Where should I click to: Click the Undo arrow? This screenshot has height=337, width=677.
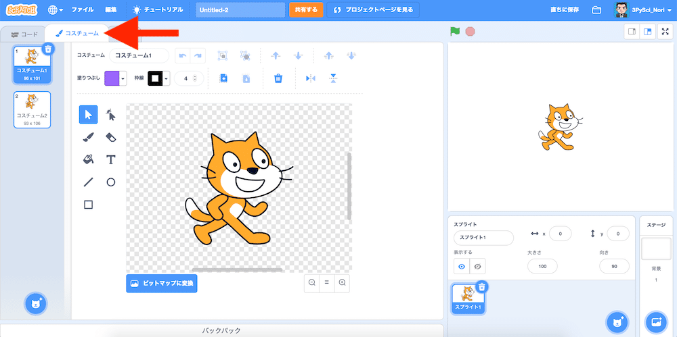(x=183, y=55)
